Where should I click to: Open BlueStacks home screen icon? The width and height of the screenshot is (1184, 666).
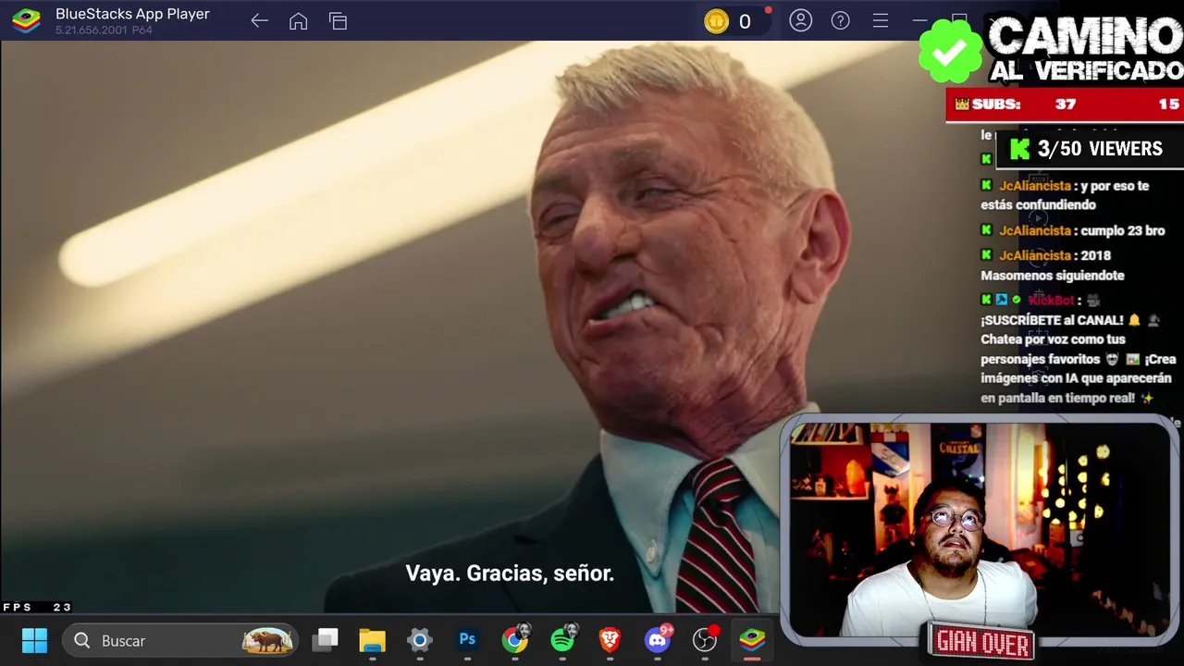click(298, 21)
